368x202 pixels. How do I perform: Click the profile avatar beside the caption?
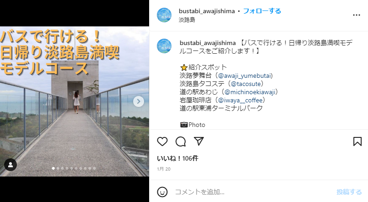coord(164,46)
